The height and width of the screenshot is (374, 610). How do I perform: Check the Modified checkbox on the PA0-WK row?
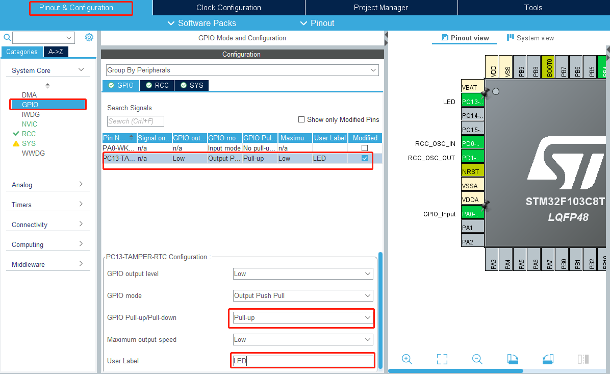(x=364, y=148)
